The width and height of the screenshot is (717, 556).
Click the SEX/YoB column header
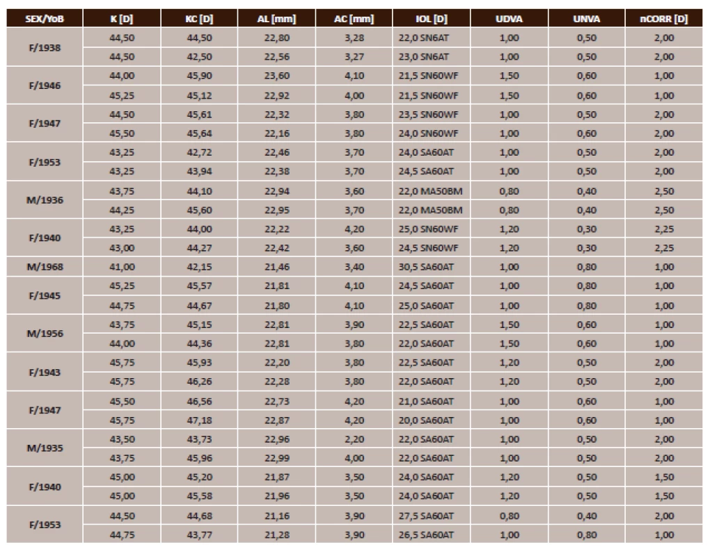pos(45,19)
